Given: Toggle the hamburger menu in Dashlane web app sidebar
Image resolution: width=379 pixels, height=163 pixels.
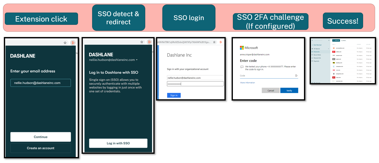Looking at the screenshot, I should [312, 40].
